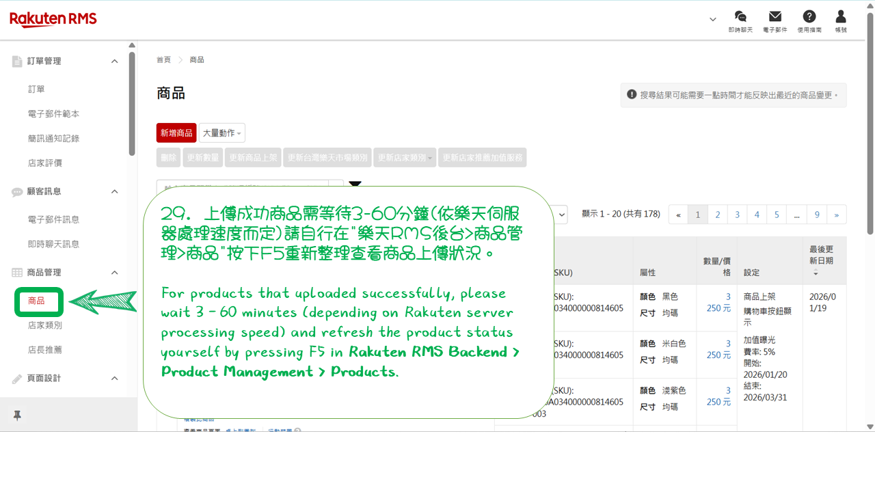Expand the top header dropdown chevron
This screenshot has width=875, height=492.
coord(713,19)
